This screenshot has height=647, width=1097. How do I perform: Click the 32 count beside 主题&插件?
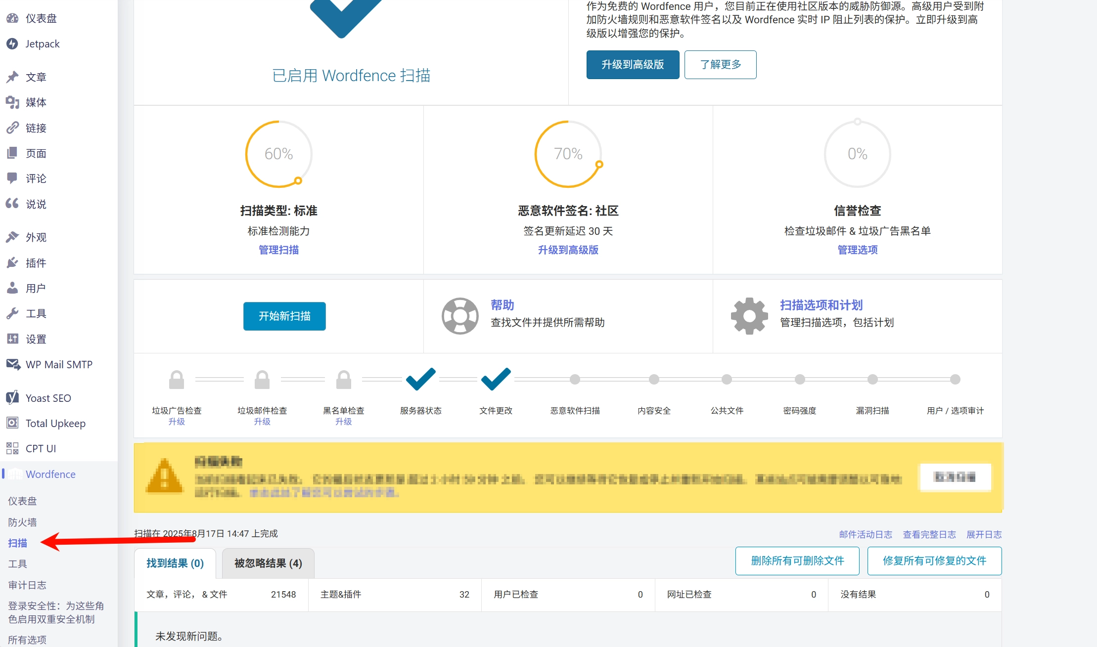pos(464,594)
